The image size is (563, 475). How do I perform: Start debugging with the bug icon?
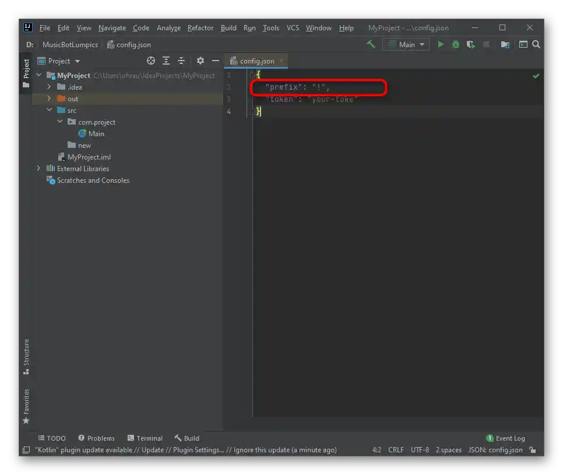[456, 44]
